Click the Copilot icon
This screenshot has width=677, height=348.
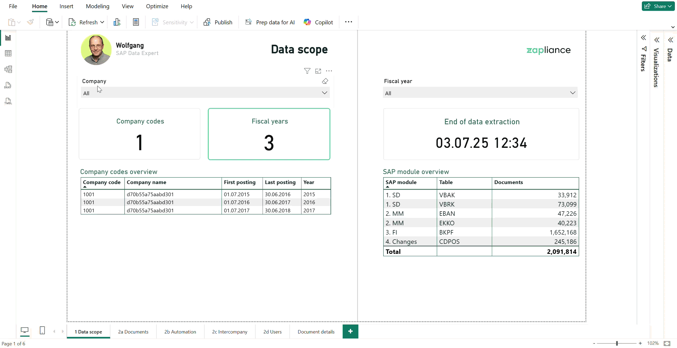[x=307, y=22]
